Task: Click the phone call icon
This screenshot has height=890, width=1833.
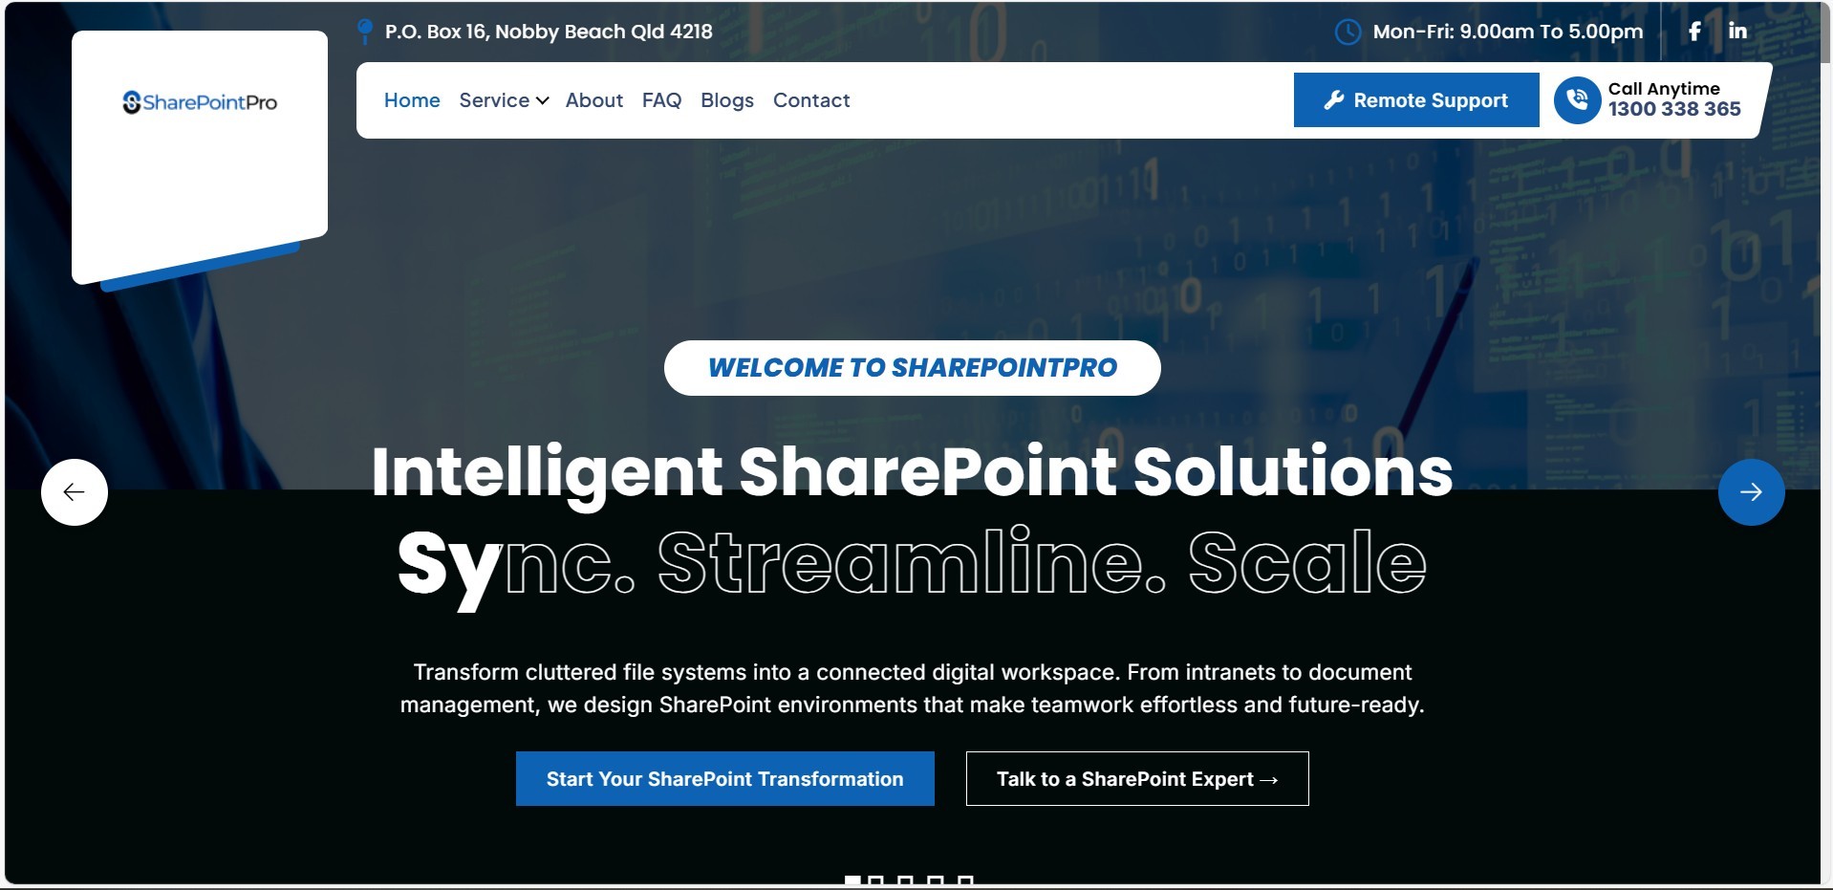Action: point(1577,99)
